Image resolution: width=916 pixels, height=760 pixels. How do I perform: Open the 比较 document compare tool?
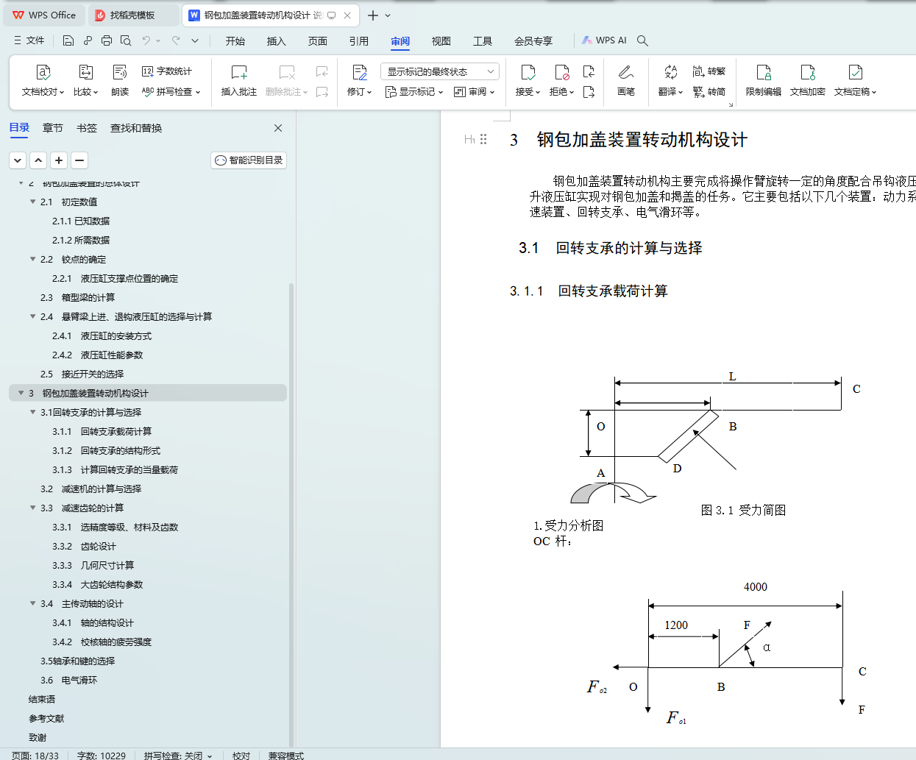[85, 81]
